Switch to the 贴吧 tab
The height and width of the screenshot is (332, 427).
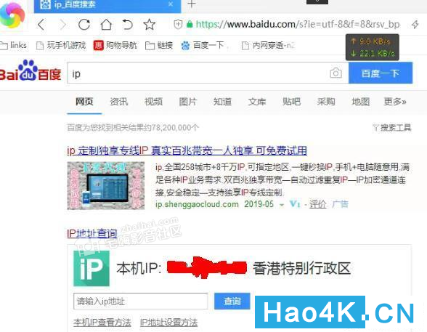(291, 102)
